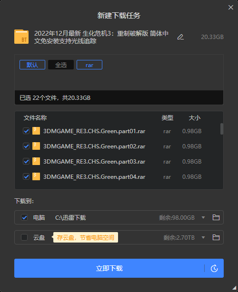Select file name 3DMGAME_RE3.CHS.Green.part04.rar
Image resolution: width=238 pixels, height=292 pixels.
94,177
